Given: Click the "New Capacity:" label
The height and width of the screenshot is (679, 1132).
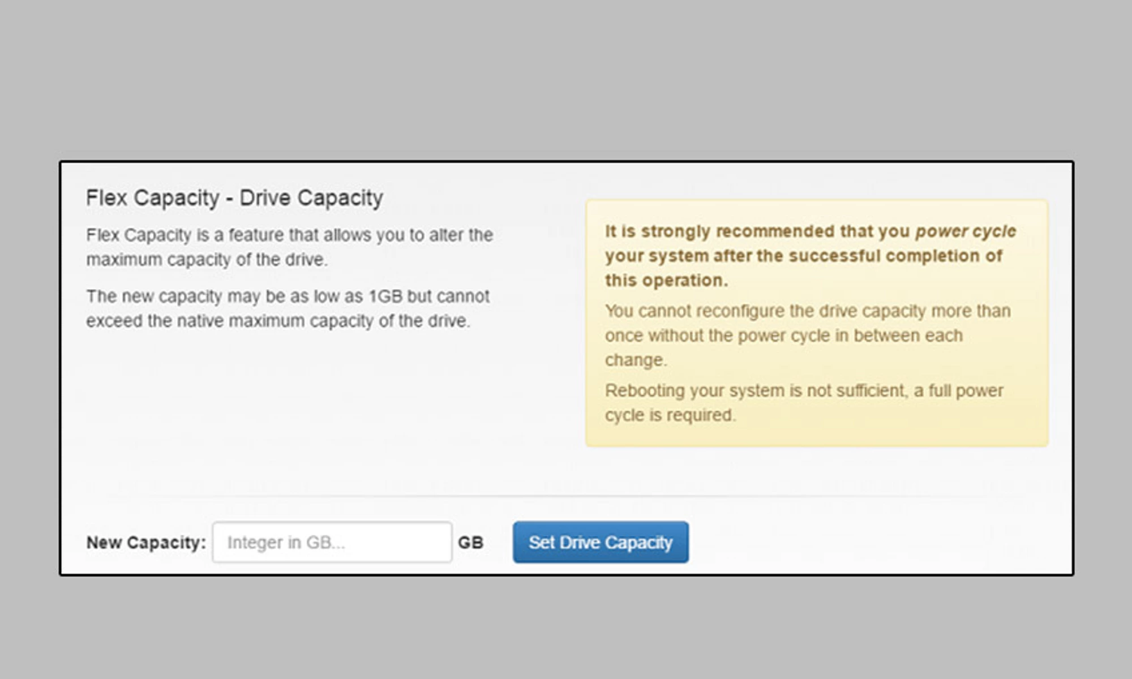Looking at the screenshot, I should coord(146,543).
